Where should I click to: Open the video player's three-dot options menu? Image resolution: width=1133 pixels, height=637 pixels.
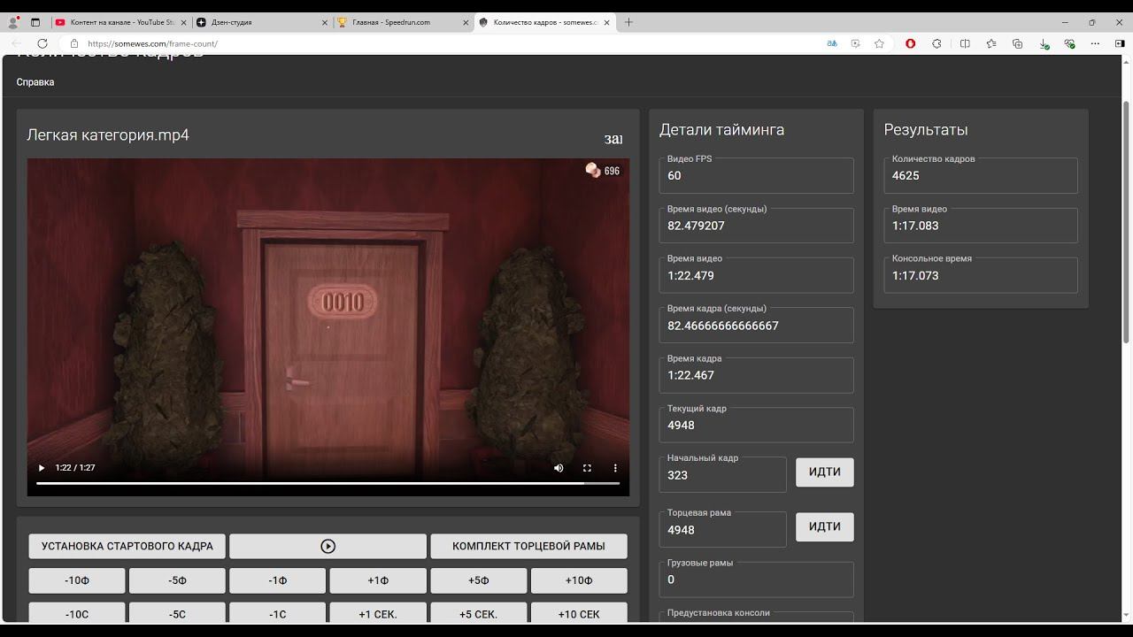615,468
